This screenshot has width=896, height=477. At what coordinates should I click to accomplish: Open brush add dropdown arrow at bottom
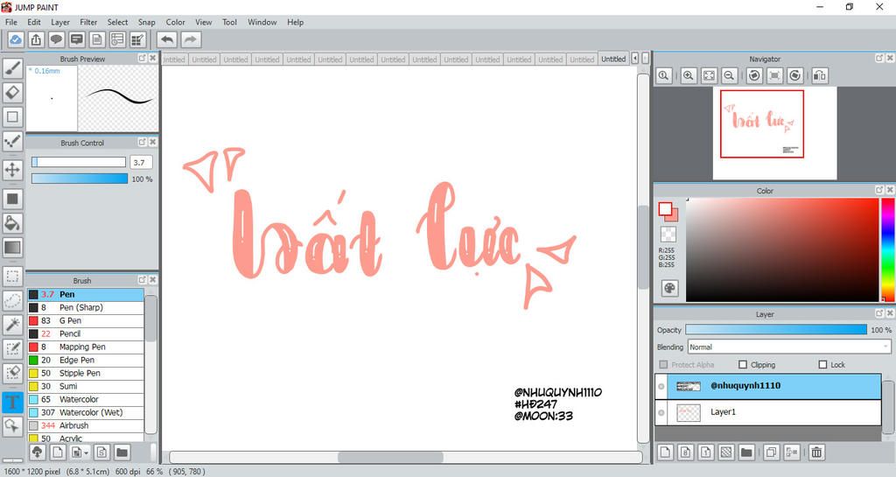tap(87, 452)
